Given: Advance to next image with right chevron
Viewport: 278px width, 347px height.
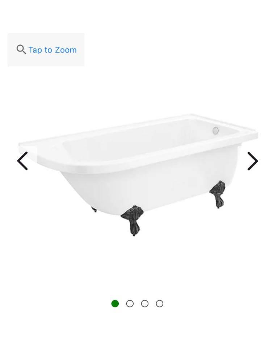Looking at the screenshot, I should pyautogui.click(x=253, y=161).
